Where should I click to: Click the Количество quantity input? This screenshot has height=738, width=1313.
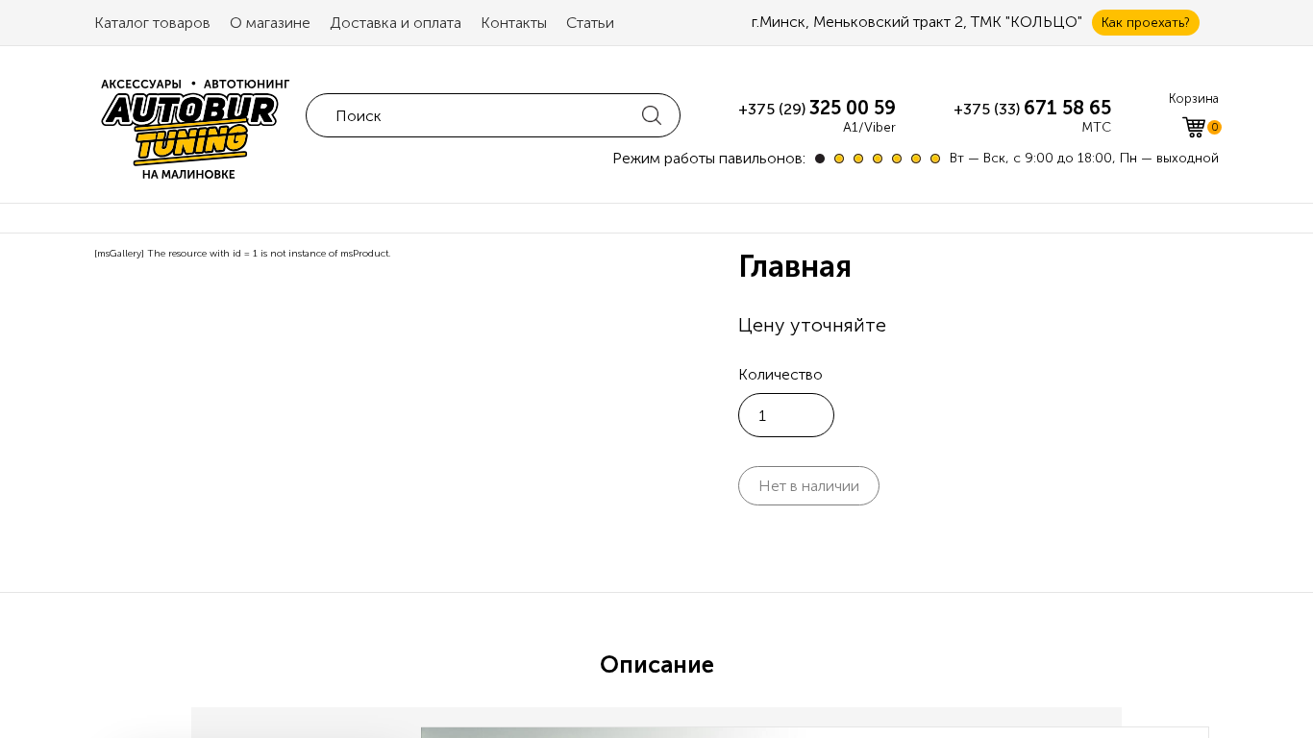[x=785, y=415]
